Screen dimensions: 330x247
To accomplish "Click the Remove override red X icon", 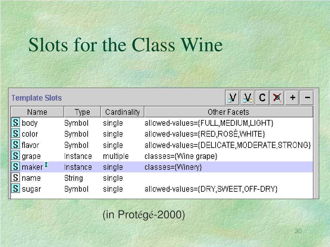I will pyautogui.click(x=277, y=98).
